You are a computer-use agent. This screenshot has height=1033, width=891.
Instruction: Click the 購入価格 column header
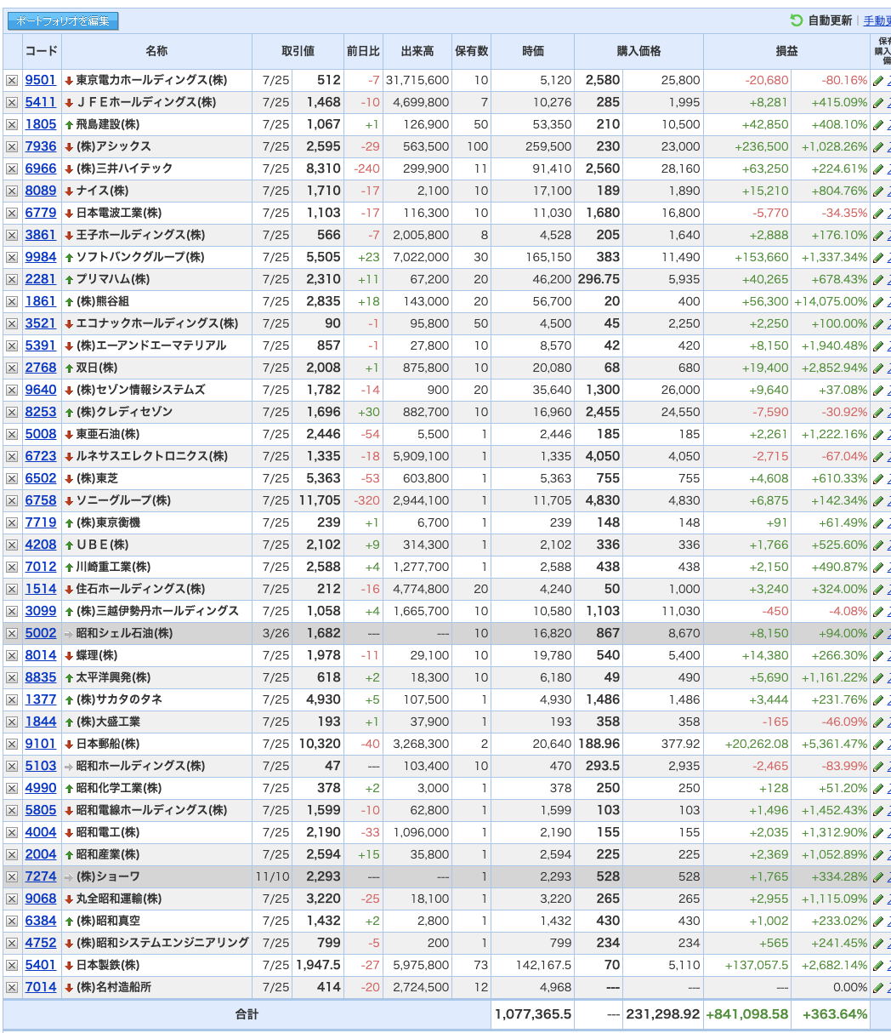tap(638, 51)
